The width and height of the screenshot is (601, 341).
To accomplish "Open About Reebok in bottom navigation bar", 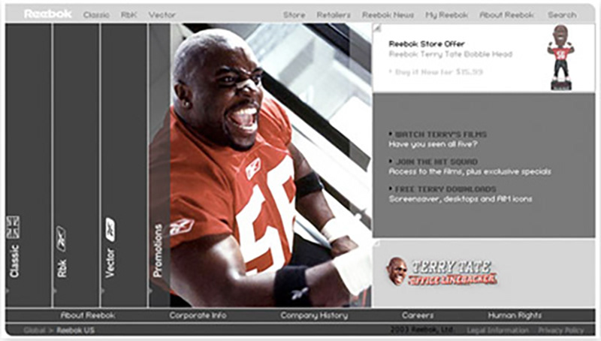I will point(88,315).
